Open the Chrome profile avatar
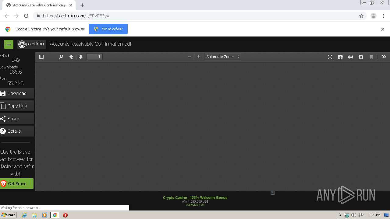The width and height of the screenshot is (390, 219). [x=374, y=16]
